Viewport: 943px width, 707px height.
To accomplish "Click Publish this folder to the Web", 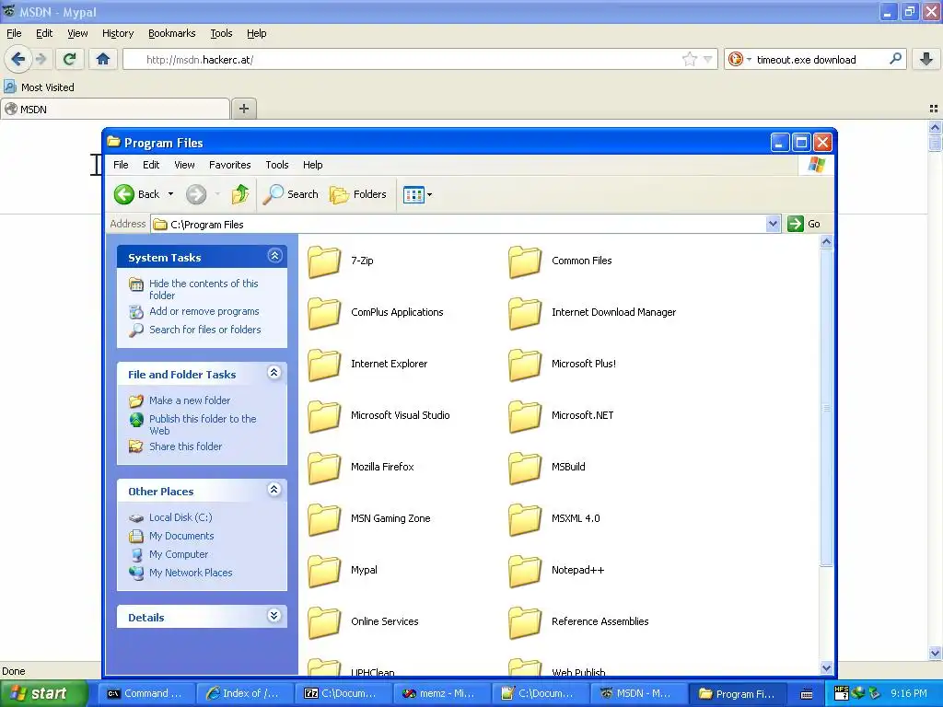I will (203, 424).
